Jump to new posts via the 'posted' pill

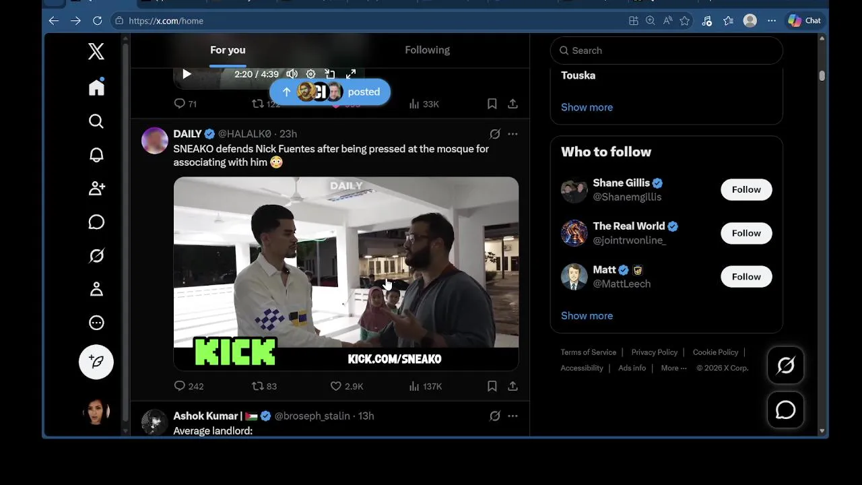(330, 92)
